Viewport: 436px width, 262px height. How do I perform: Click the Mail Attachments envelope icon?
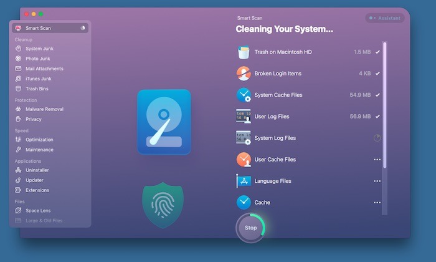point(18,69)
